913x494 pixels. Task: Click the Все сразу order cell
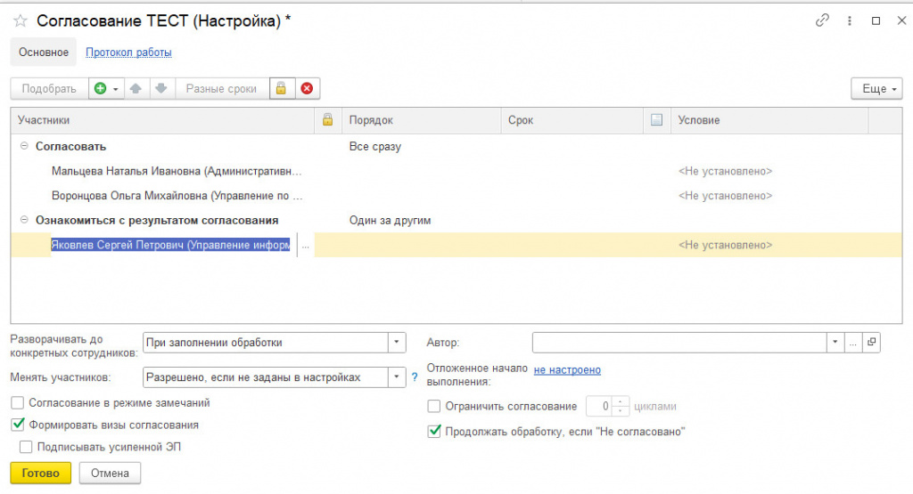point(375,147)
